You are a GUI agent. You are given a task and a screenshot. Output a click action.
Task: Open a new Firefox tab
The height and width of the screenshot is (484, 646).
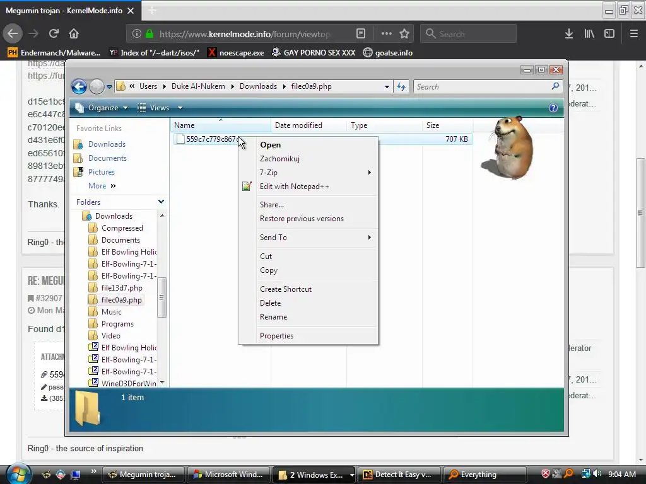pos(152,10)
